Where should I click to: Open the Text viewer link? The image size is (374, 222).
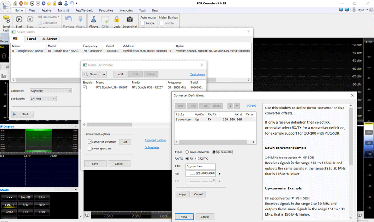click(x=197, y=74)
